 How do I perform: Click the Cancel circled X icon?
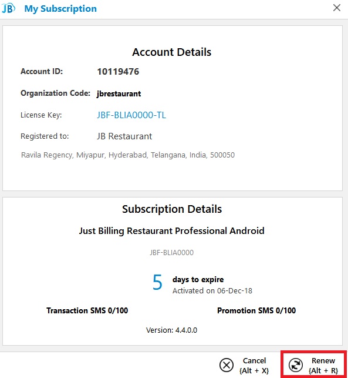pyautogui.click(x=226, y=365)
